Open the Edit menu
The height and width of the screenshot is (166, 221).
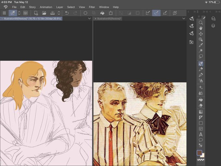click(x=23, y=7)
